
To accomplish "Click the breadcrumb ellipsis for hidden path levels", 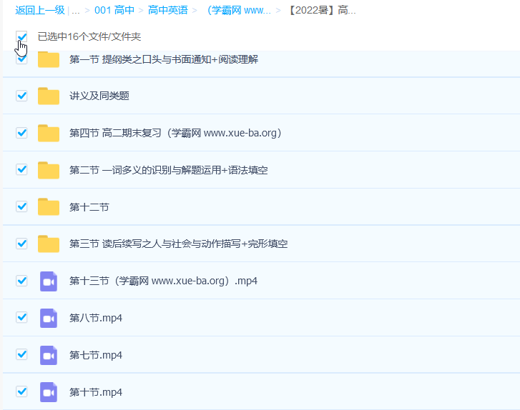I will [76, 11].
